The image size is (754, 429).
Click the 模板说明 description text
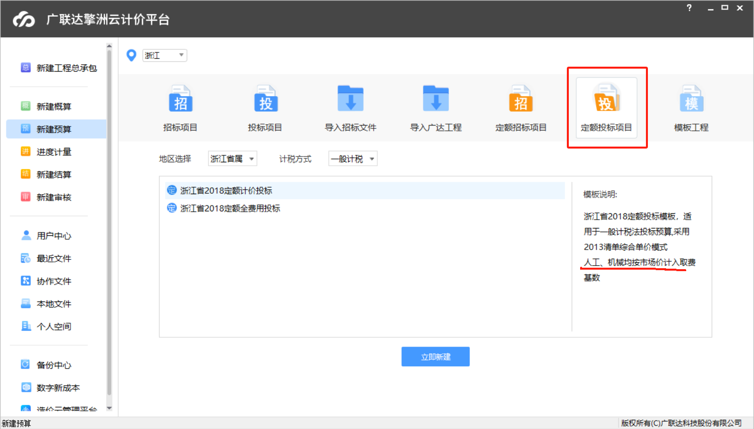click(x=640, y=247)
